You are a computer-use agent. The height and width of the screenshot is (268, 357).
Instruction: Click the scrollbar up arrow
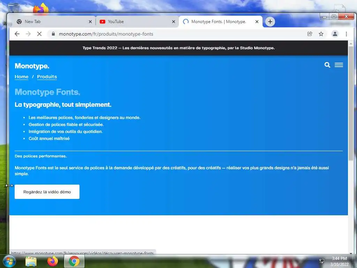tap(351, 43)
